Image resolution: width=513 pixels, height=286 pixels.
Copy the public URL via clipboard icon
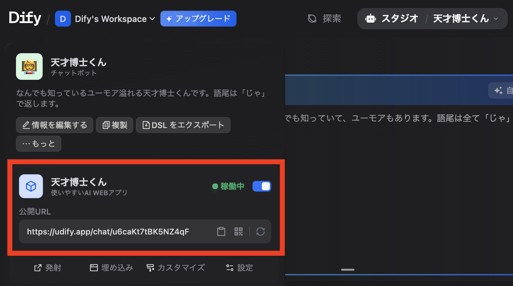[221, 231]
